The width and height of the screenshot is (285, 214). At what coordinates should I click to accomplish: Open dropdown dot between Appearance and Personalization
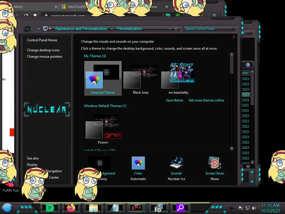112,29
